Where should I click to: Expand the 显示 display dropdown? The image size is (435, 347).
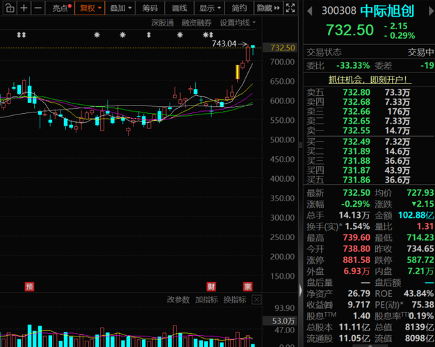click(x=209, y=8)
